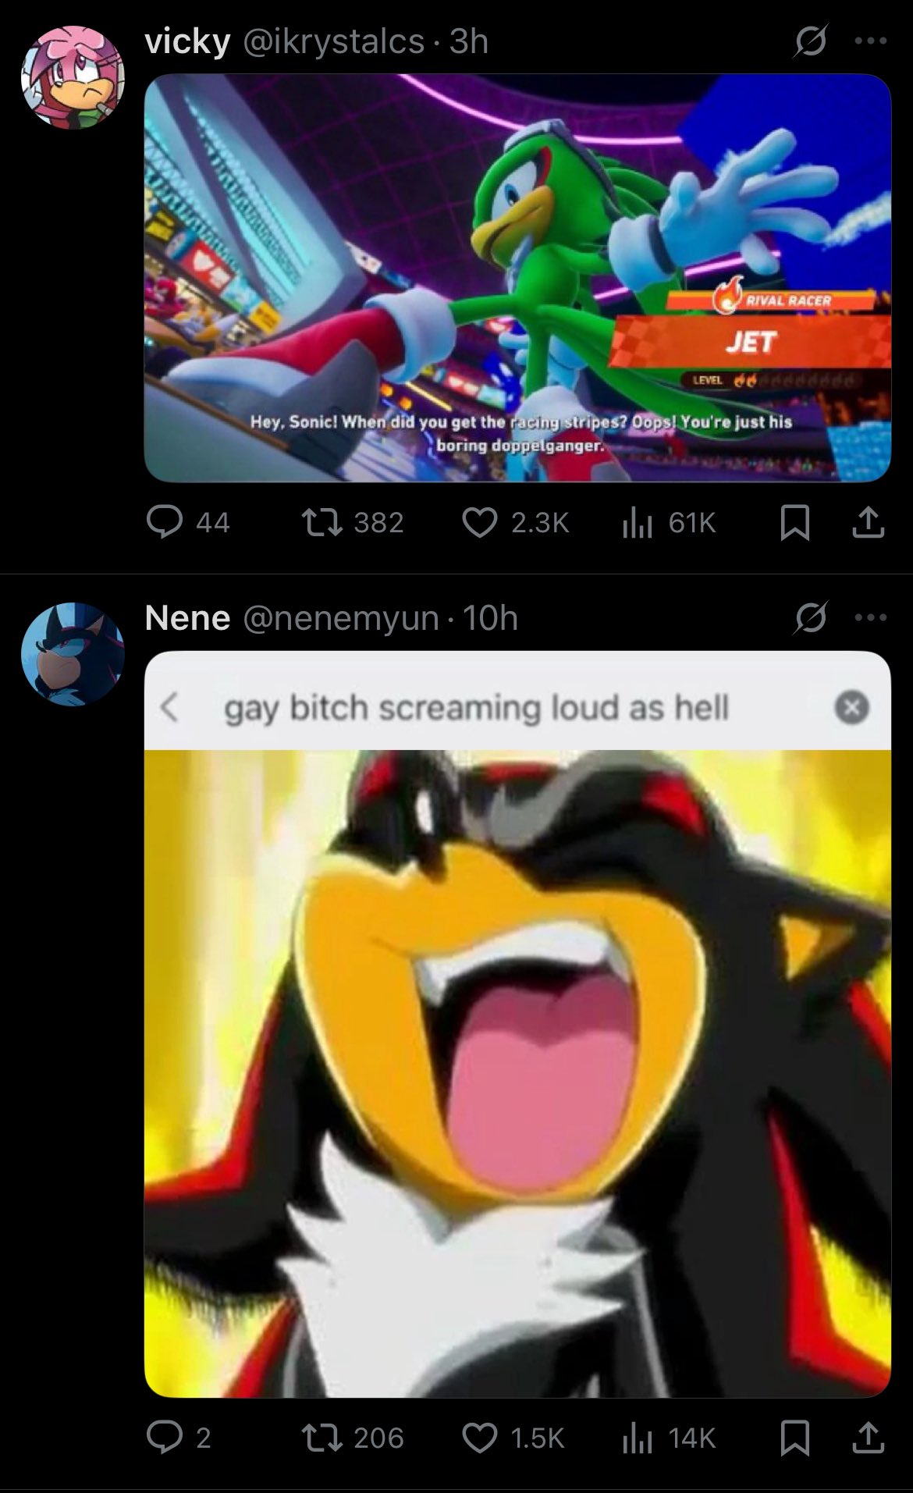Open the Jet rival racer image

click(517, 278)
